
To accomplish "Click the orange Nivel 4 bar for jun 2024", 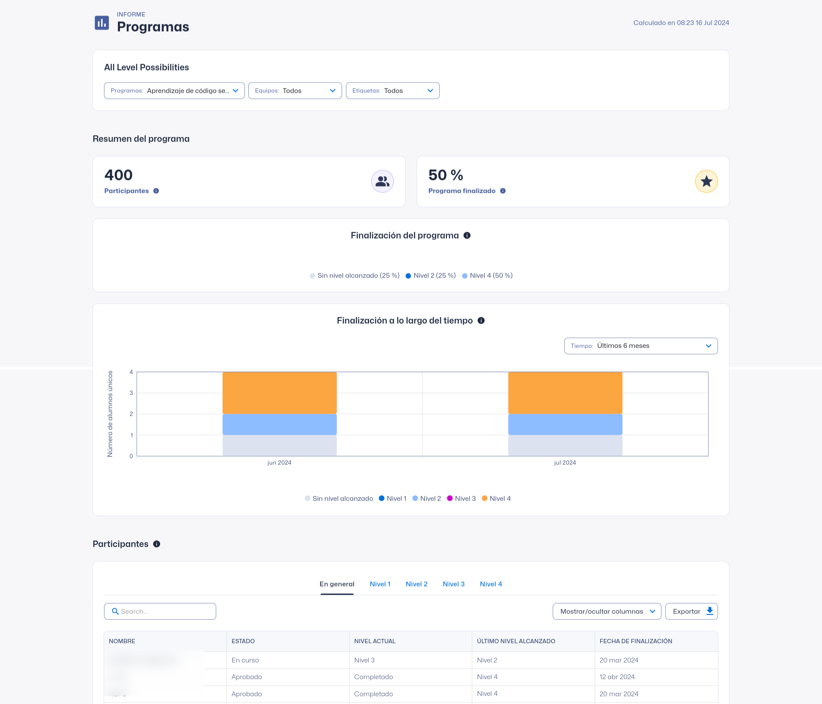I will click(279, 392).
